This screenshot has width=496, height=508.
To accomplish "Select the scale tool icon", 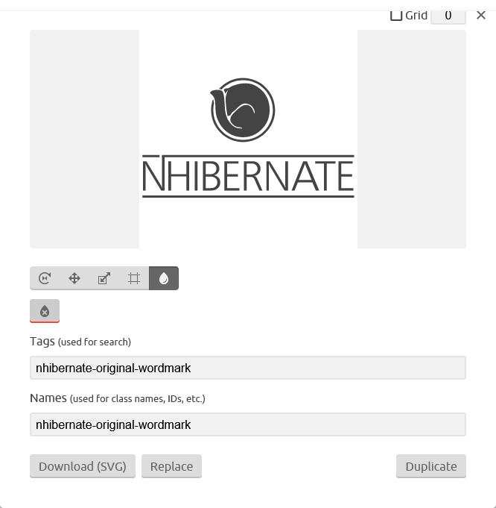I will (104, 278).
